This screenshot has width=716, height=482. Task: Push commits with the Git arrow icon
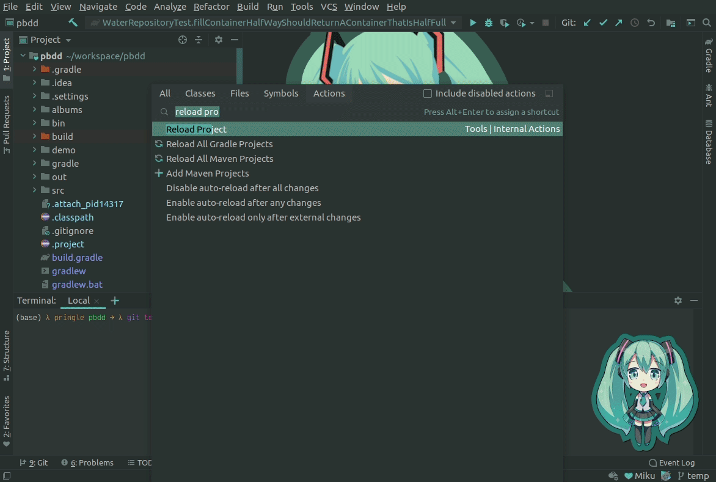coord(619,23)
